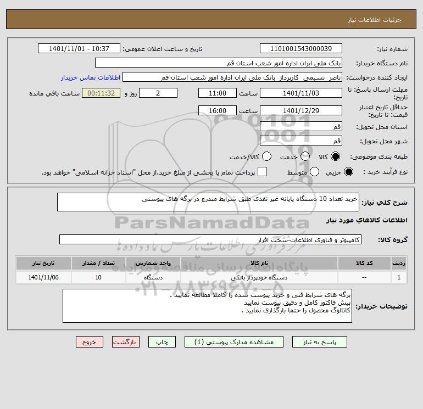
Task: Select the کالا radio button
Action: click(335, 156)
